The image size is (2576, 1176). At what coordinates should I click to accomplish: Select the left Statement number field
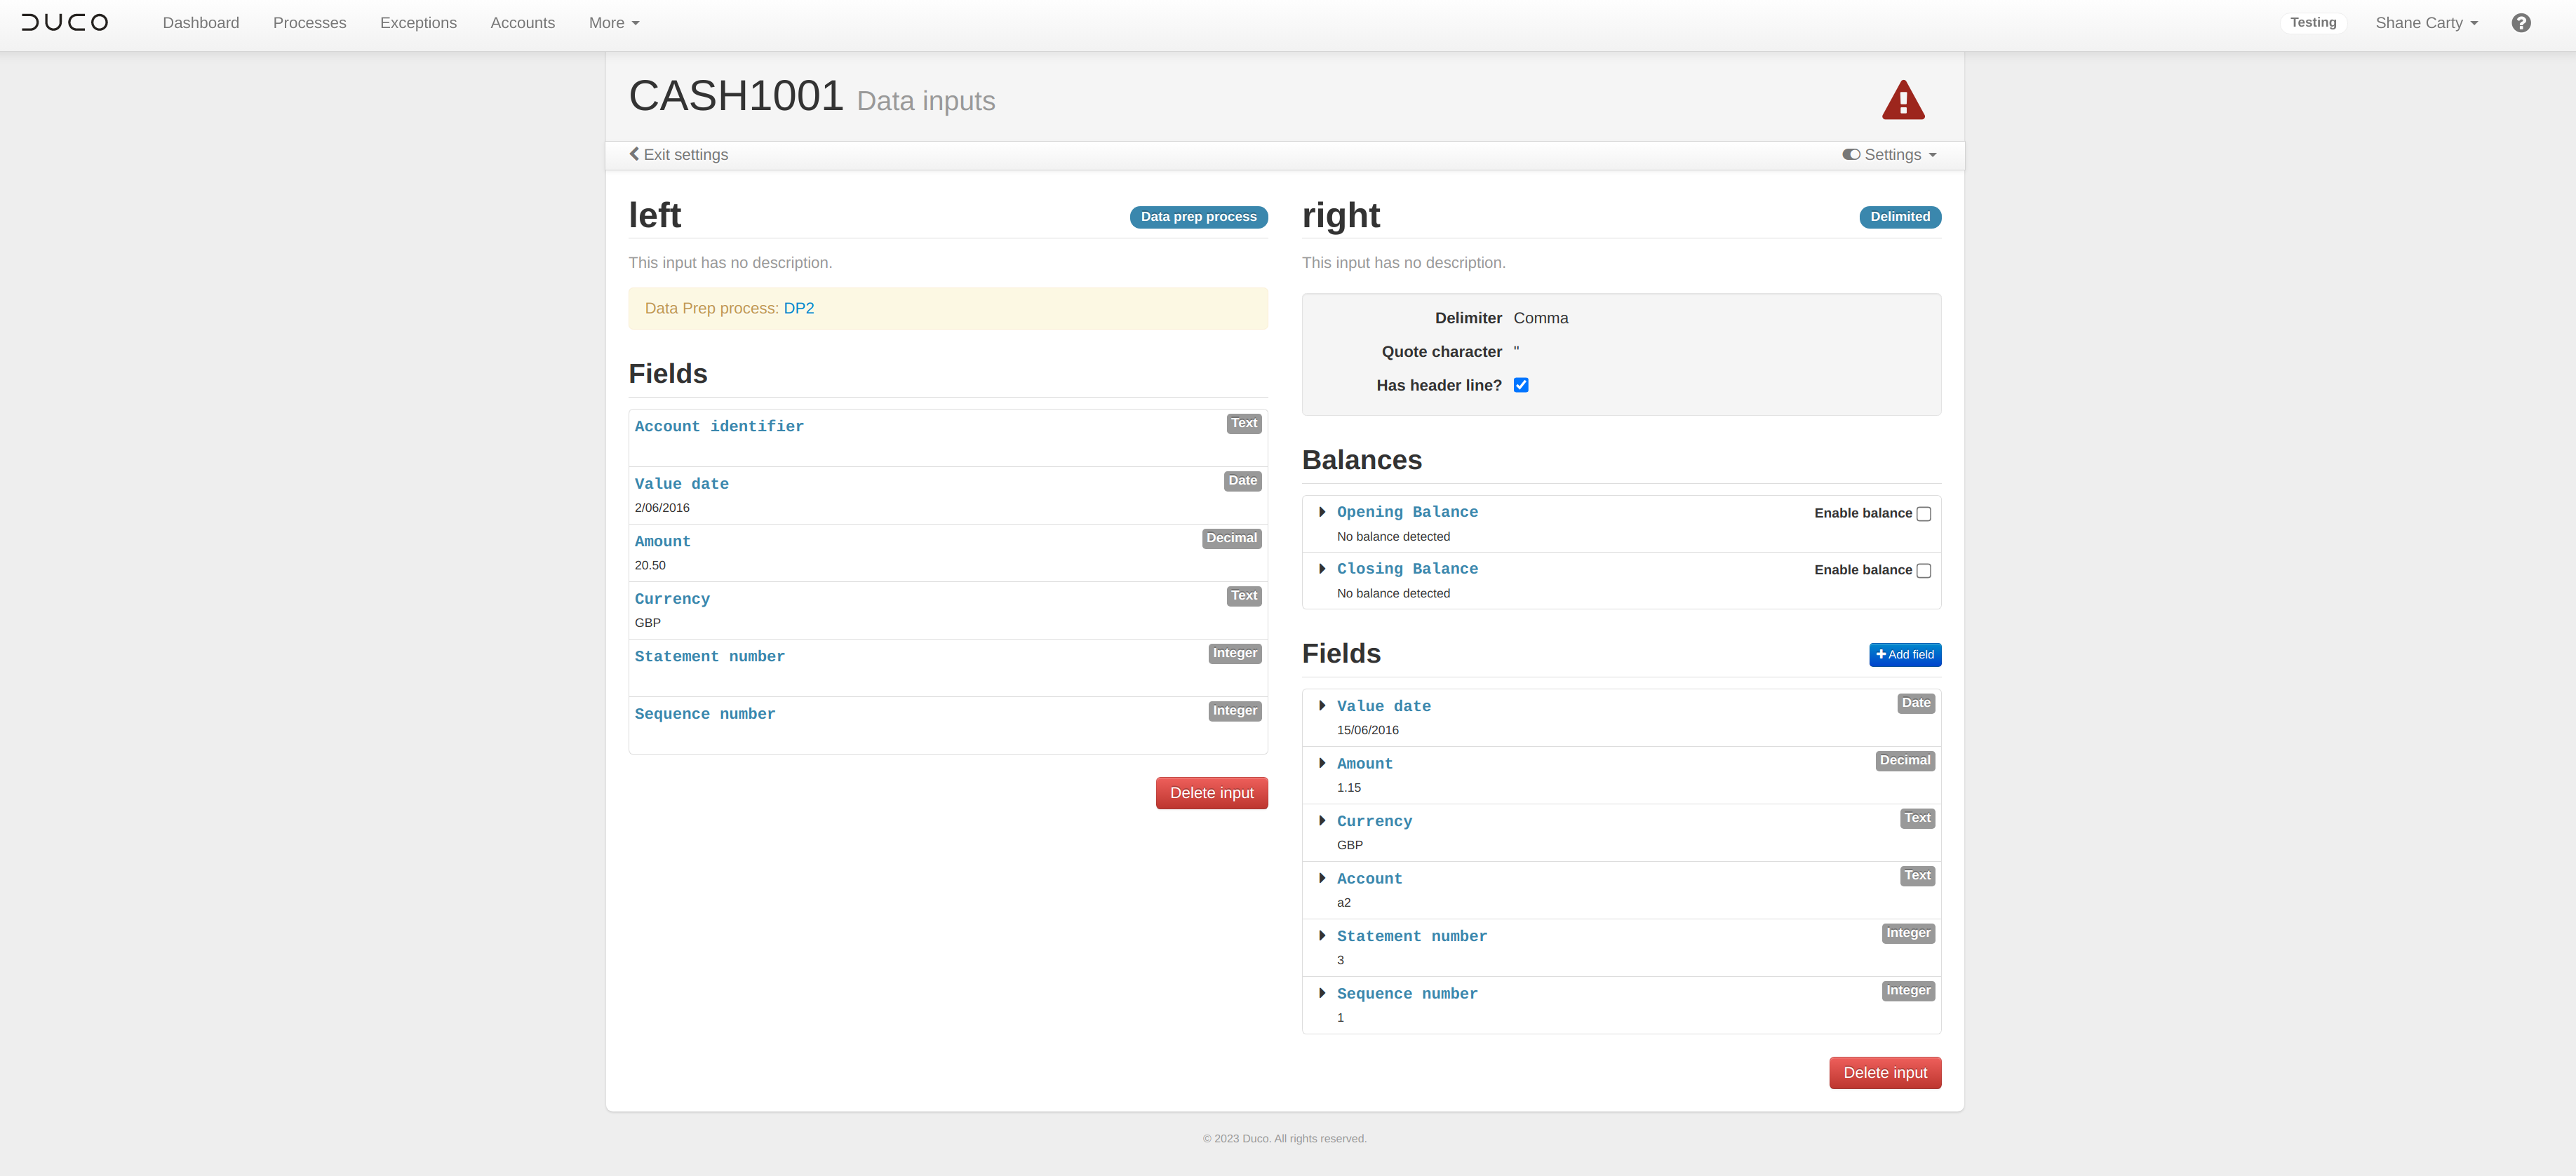coord(947,668)
